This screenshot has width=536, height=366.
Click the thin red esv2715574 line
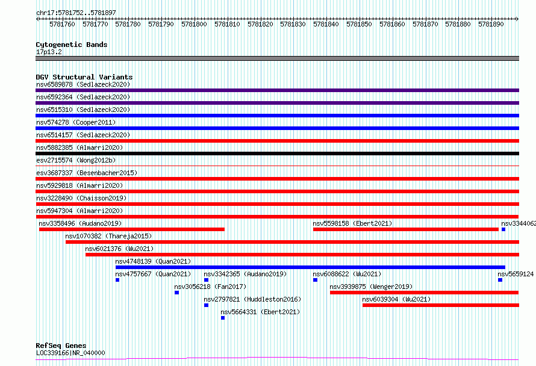click(x=277, y=166)
